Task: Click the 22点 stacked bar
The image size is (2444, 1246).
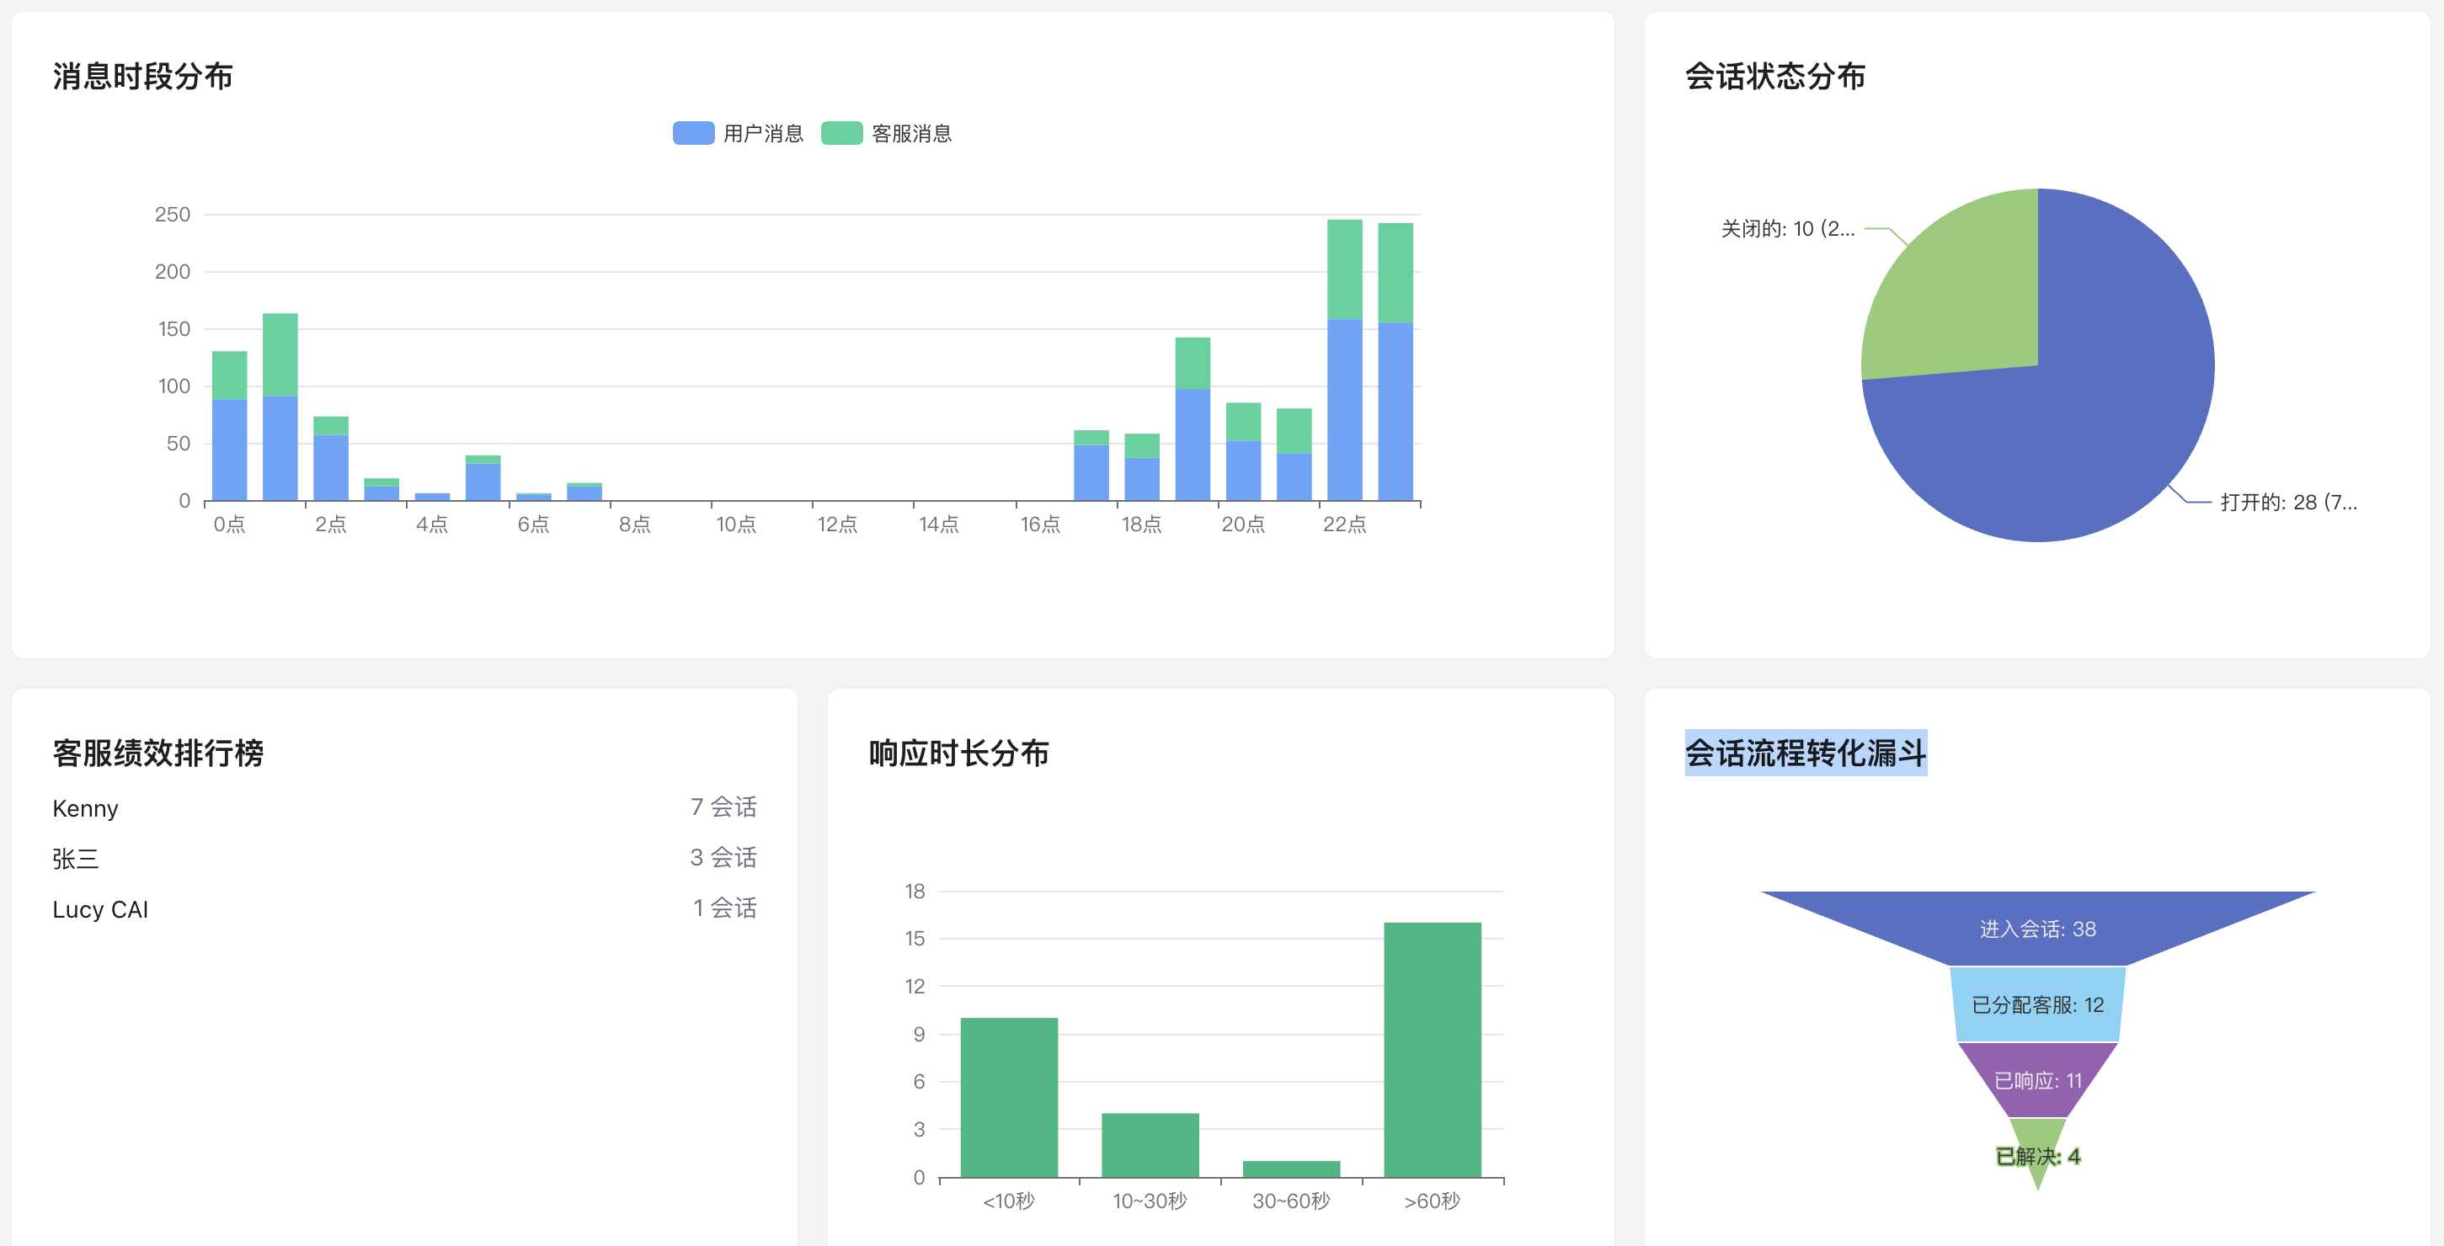Action: click(x=1347, y=360)
